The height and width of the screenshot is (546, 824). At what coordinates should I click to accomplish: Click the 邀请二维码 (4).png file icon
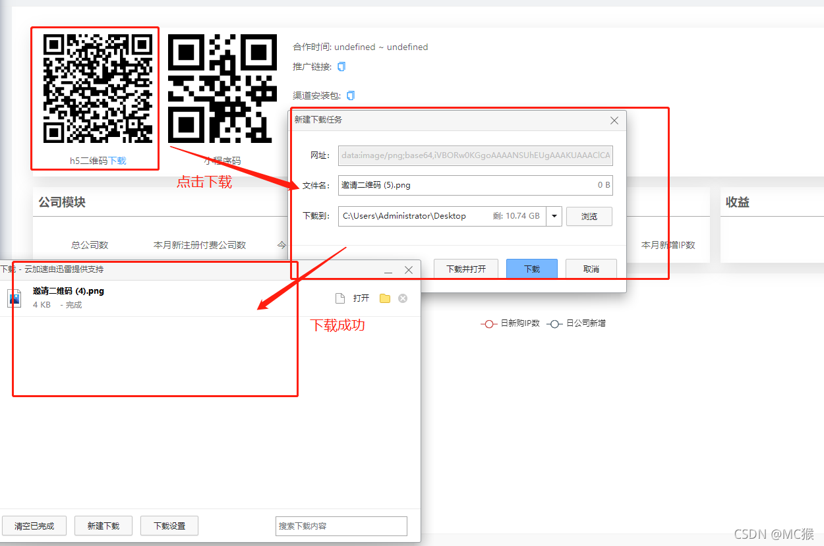click(15, 298)
